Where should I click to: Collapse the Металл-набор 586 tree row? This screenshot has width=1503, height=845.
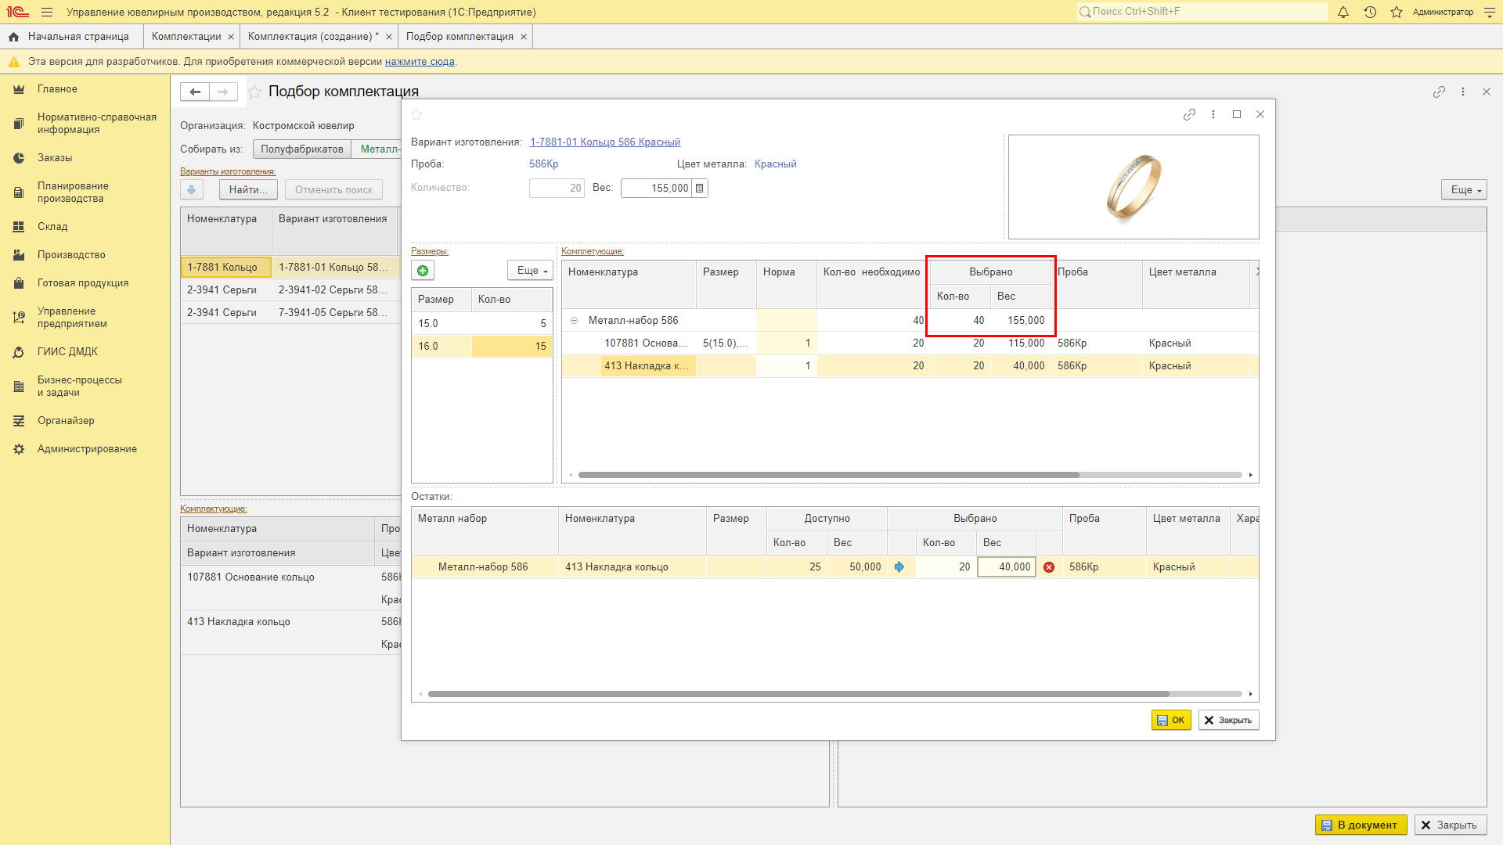click(x=574, y=321)
